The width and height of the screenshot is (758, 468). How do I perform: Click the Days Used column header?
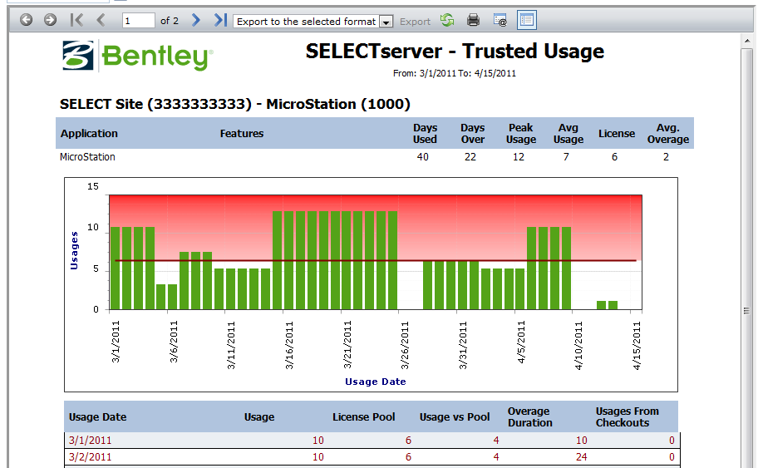pyautogui.click(x=425, y=134)
